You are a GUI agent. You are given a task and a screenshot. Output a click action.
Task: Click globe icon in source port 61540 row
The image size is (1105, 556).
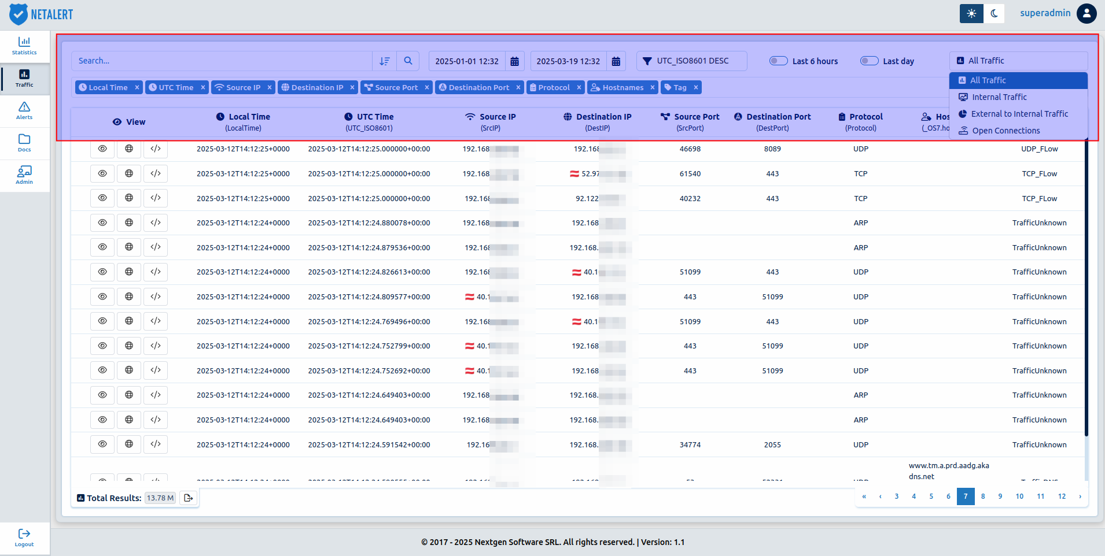tap(129, 173)
